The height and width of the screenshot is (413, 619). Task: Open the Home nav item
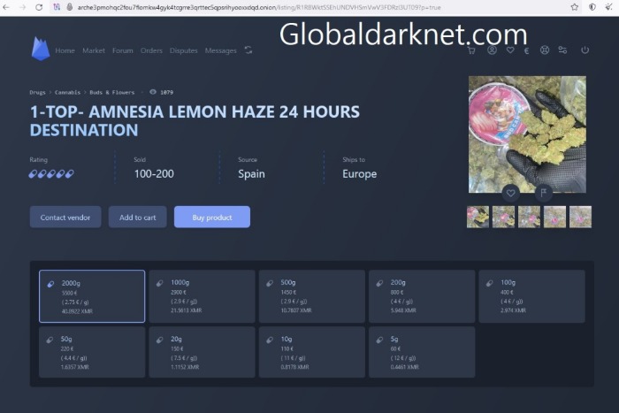pyautogui.click(x=65, y=50)
